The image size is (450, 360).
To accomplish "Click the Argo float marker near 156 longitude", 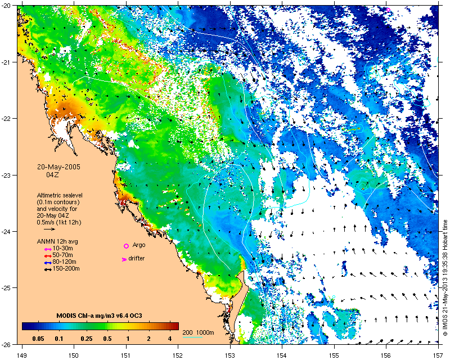I will point(388,10).
